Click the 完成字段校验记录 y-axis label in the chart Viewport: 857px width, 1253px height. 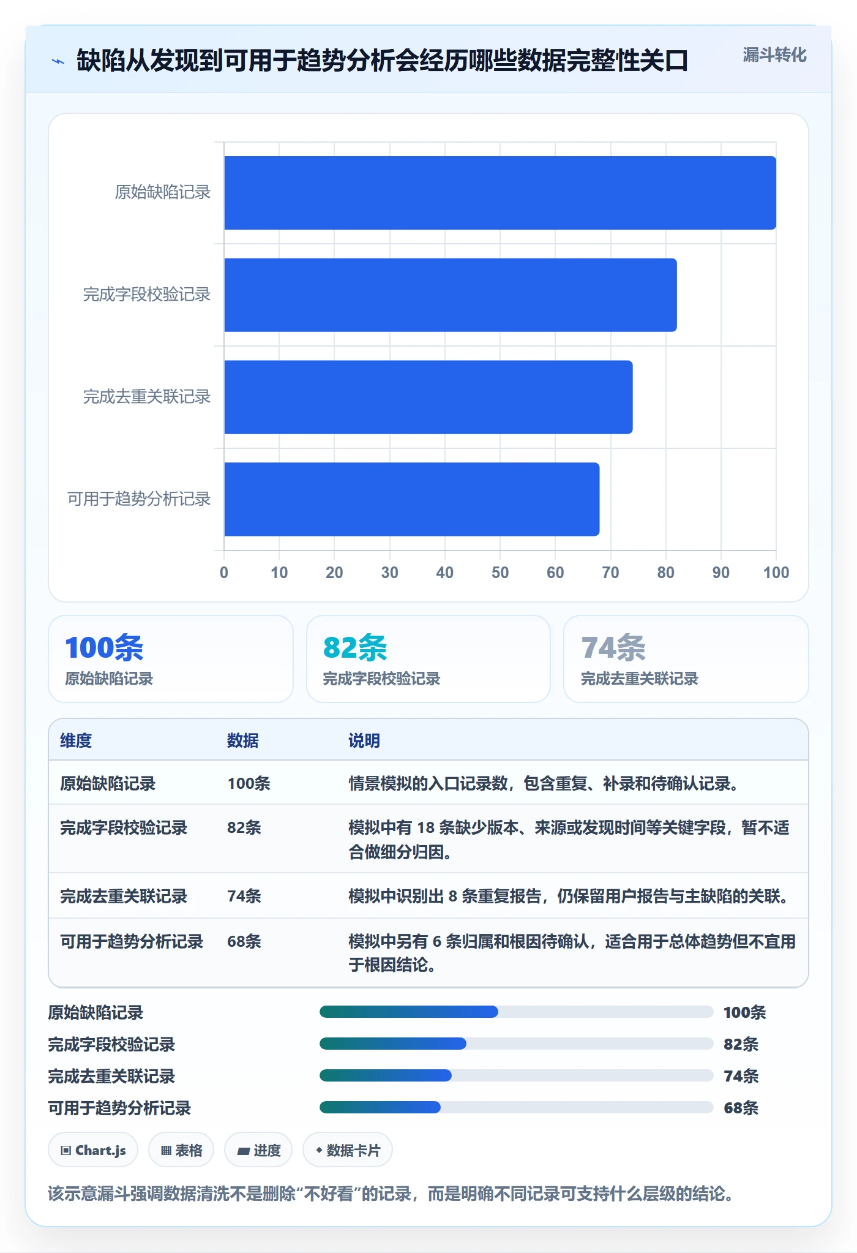click(147, 295)
